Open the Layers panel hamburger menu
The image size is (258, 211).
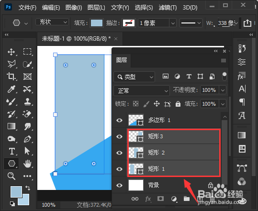223,60
